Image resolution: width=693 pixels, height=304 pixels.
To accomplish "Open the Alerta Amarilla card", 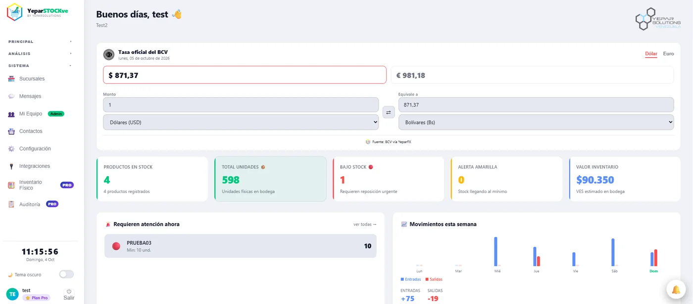I will click(x=506, y=179).
